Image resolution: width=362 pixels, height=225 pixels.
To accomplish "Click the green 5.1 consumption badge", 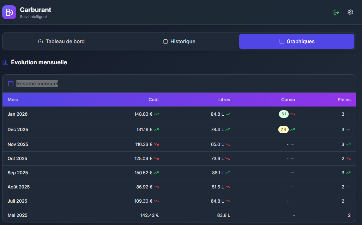I will coord(284,114).
